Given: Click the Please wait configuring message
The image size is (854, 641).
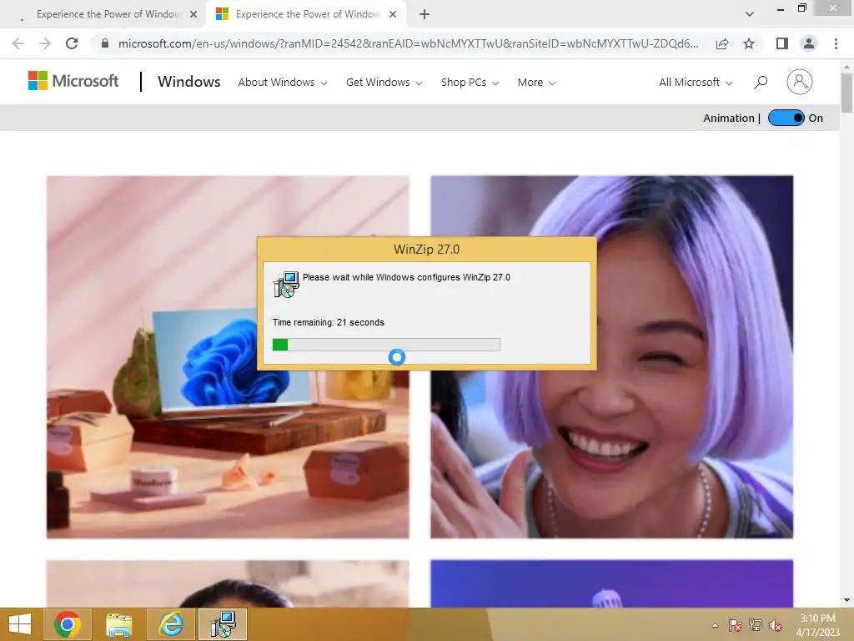Looking at the screenshot, I should (x=406, y=277).
